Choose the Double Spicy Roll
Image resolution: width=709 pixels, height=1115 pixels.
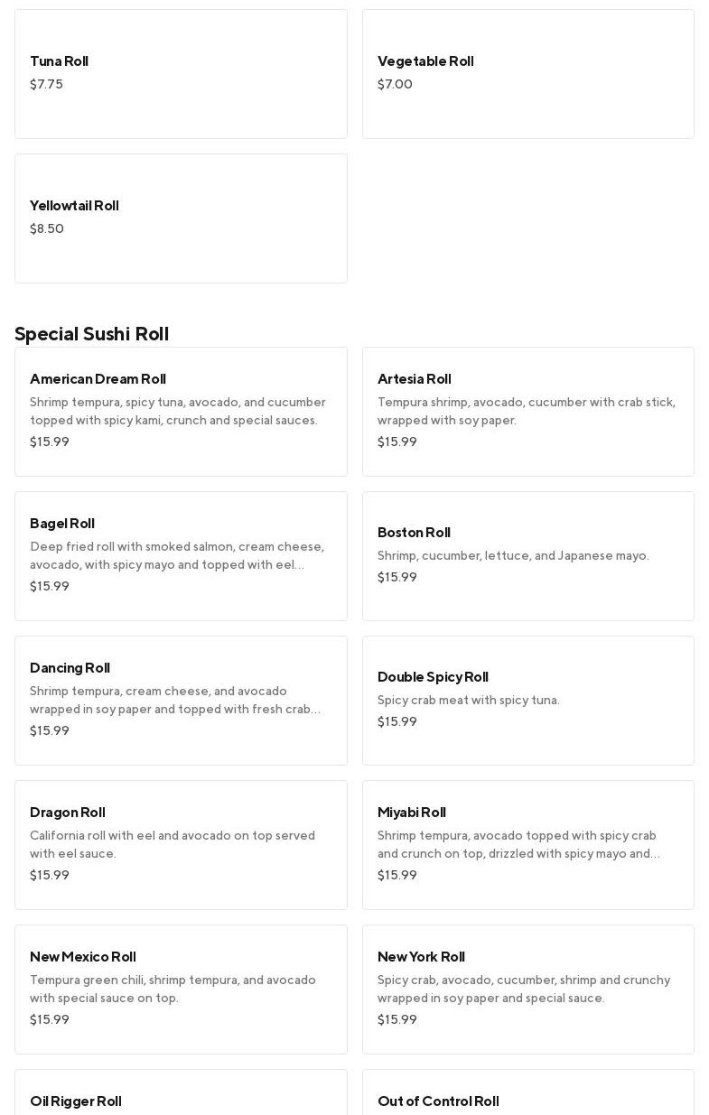[x=527, y=701]
